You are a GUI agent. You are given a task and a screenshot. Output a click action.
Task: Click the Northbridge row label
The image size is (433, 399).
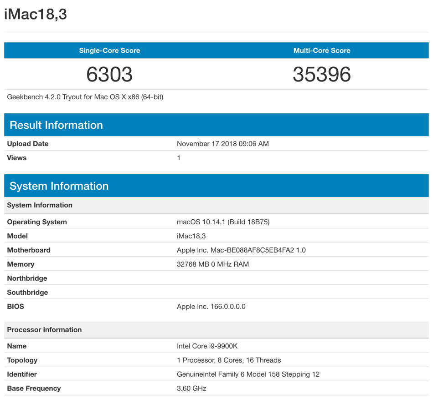(x=27, y=278)
